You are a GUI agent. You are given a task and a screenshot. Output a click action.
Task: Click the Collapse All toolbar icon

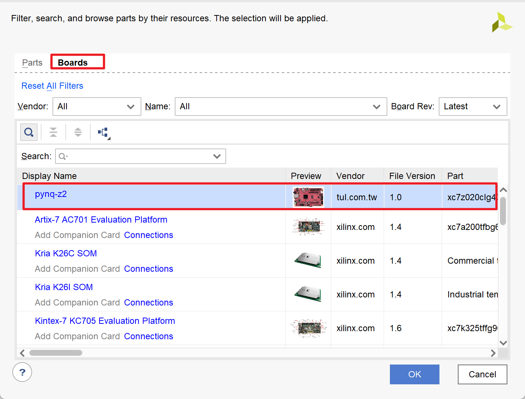[x=53, y=132]
